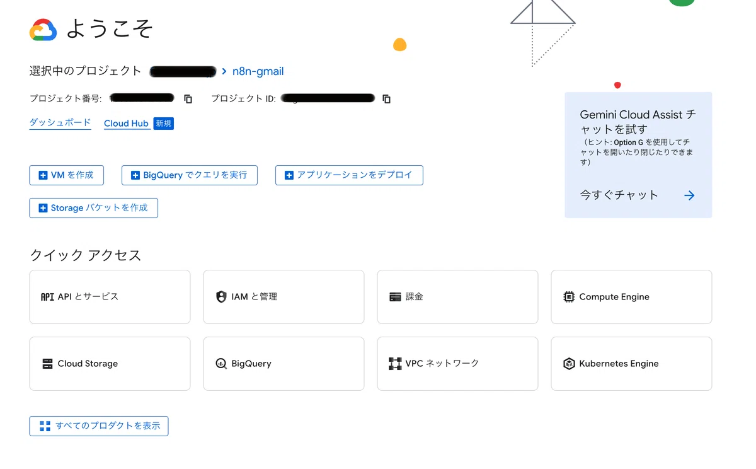Open the 課金 billing card

pos(457,297)
